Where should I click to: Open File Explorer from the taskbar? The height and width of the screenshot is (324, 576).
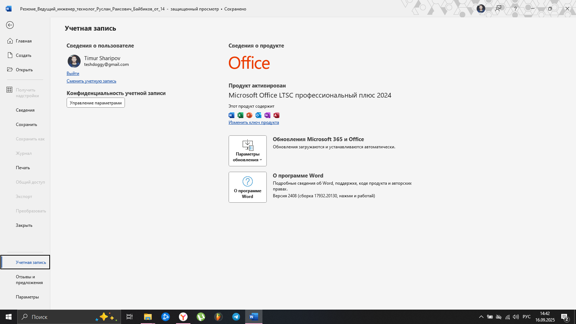coord(148,317)
